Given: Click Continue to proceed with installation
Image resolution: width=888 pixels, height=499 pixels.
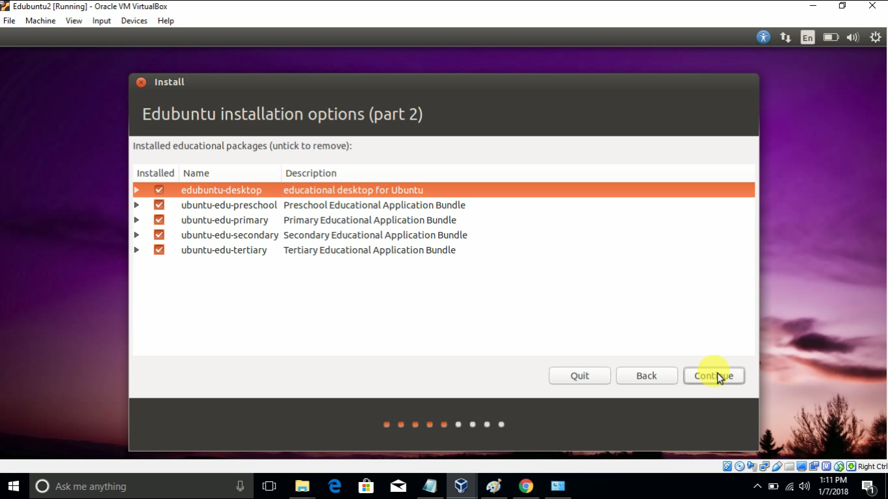Looking at the screenshot, I should 714,376.
